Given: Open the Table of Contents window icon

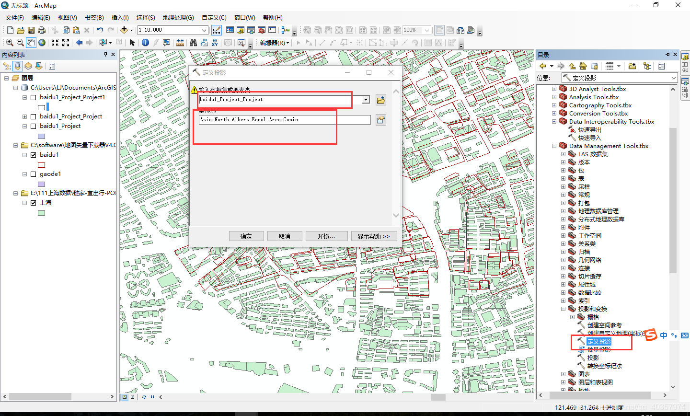Looking at the screenshot, I should coord(230,30).
